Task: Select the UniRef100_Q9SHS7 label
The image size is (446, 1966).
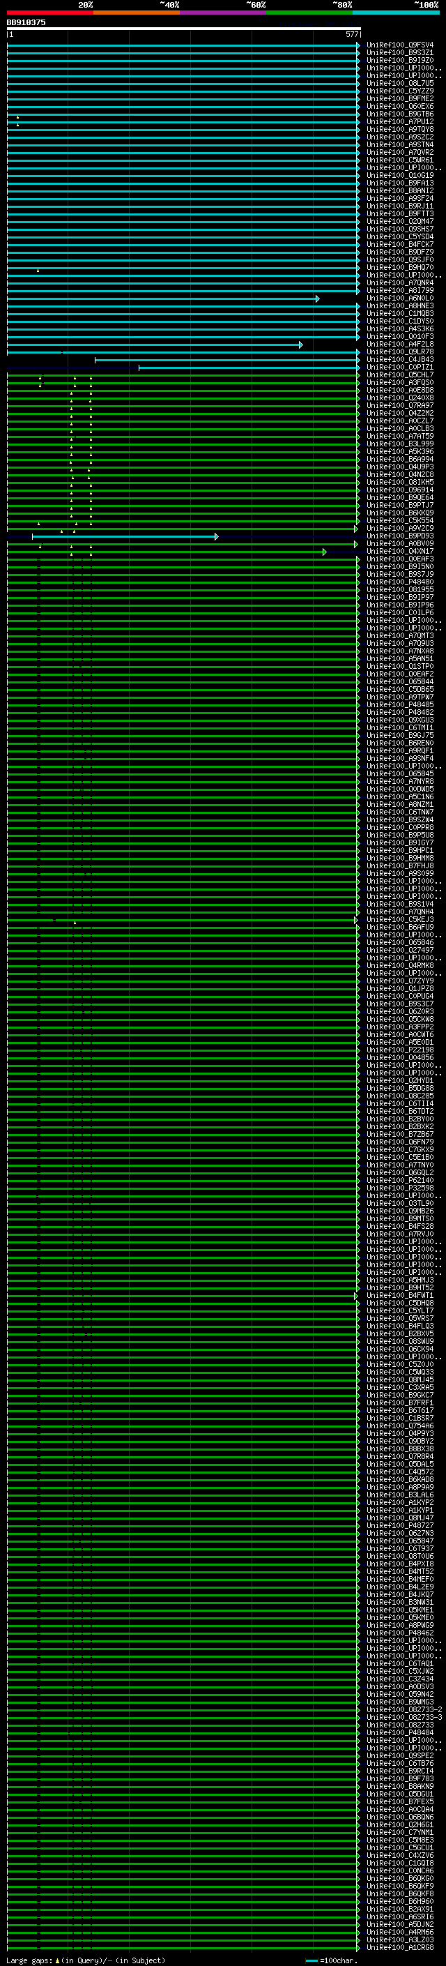Action: 400,229
